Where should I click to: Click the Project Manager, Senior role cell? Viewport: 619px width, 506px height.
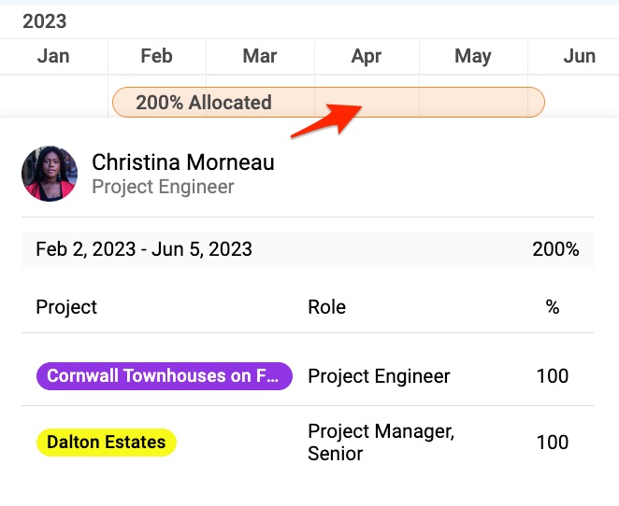click(381, 443)
